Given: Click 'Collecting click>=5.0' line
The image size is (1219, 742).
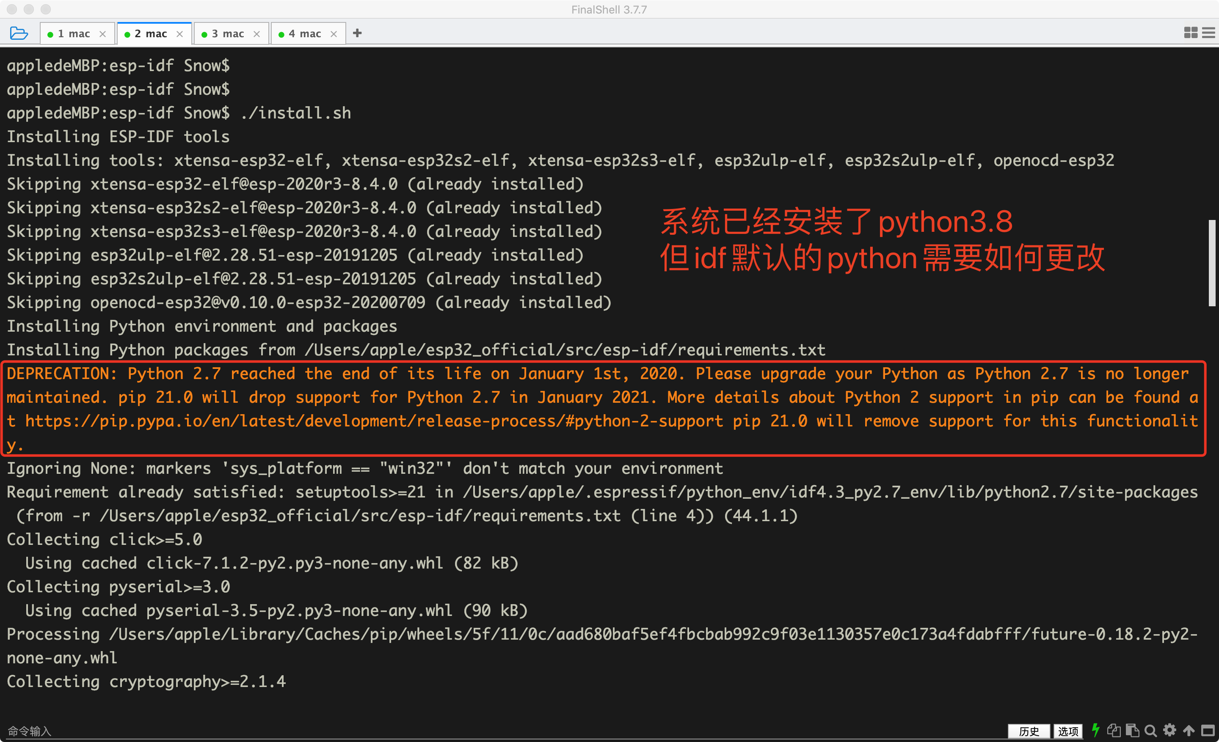Looking at the screenshot, I should tap(105, 539).
